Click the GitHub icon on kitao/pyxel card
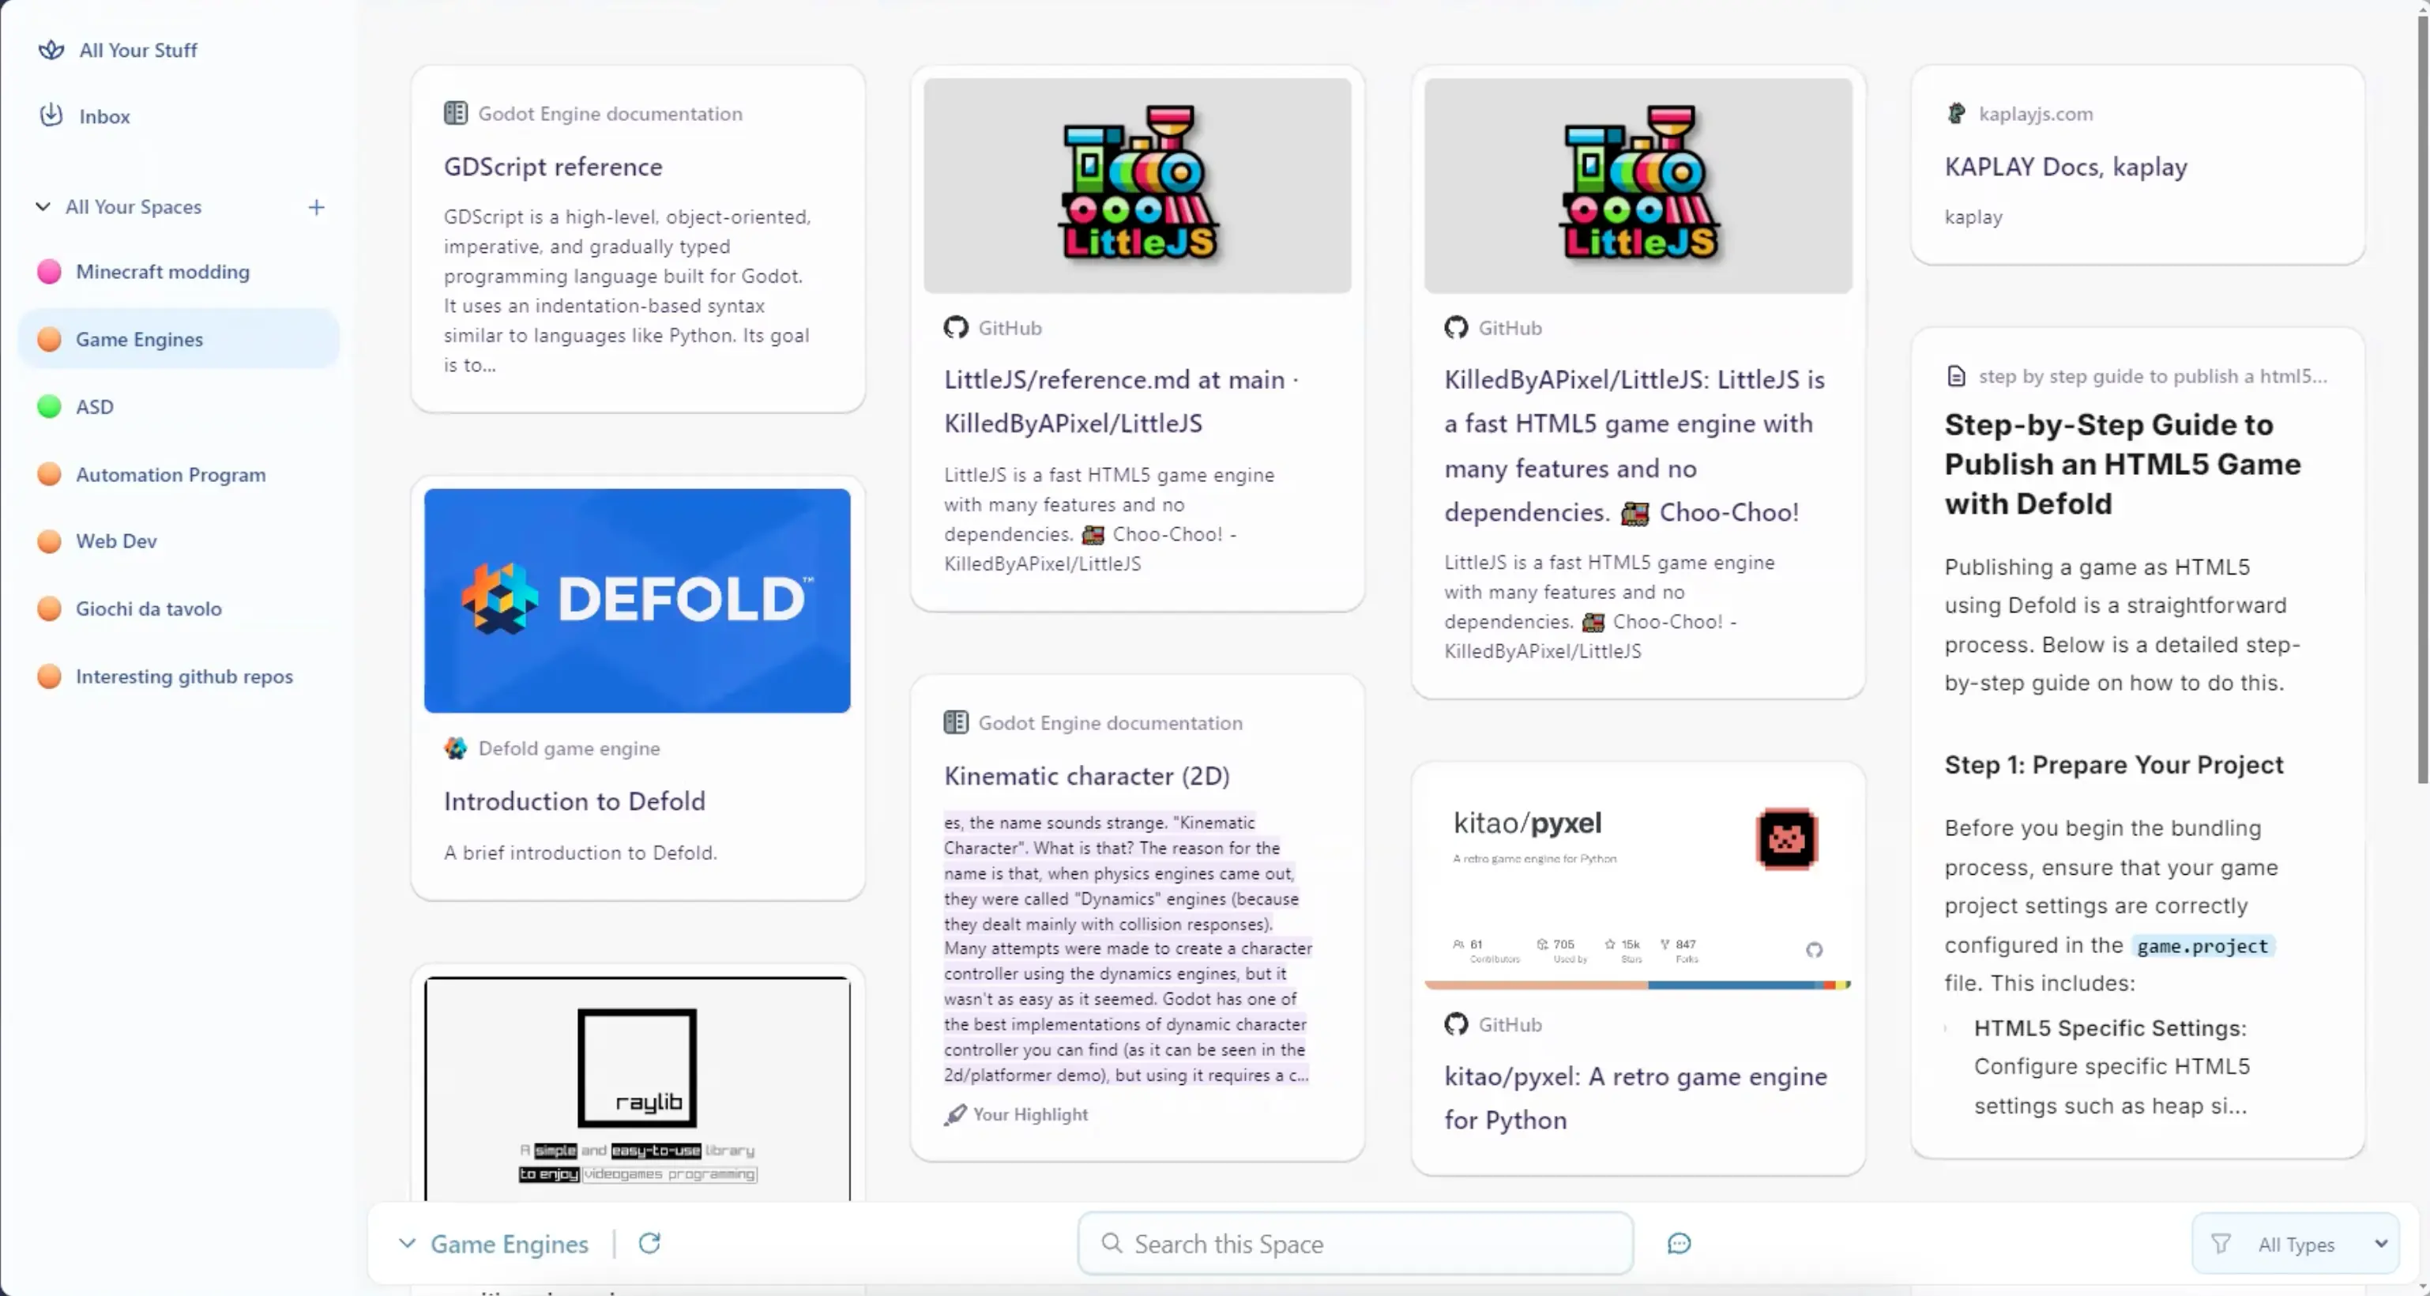Image resolution: width=2430 pixels, height=1296 pixels. coord(1454,1024)
